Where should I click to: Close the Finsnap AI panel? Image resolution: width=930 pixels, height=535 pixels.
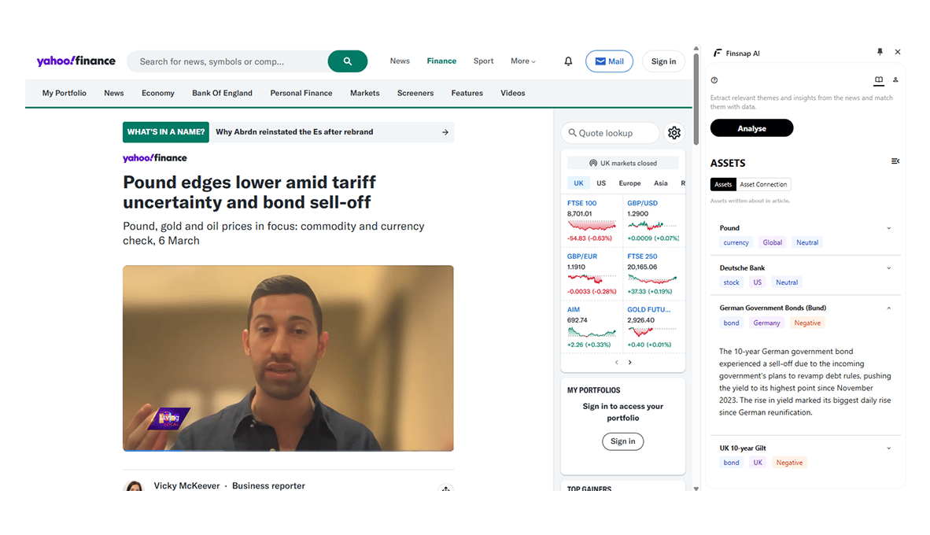(x=898, y=52)
